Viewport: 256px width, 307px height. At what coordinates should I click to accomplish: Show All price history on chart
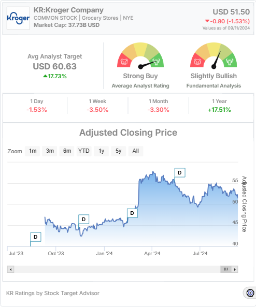coord(136,151)
